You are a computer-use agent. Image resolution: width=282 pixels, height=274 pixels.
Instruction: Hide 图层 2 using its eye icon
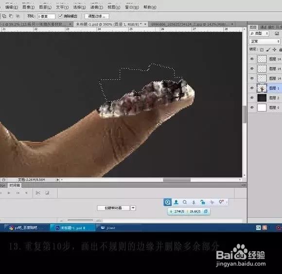pyautogui.click(x=252, y=98)
